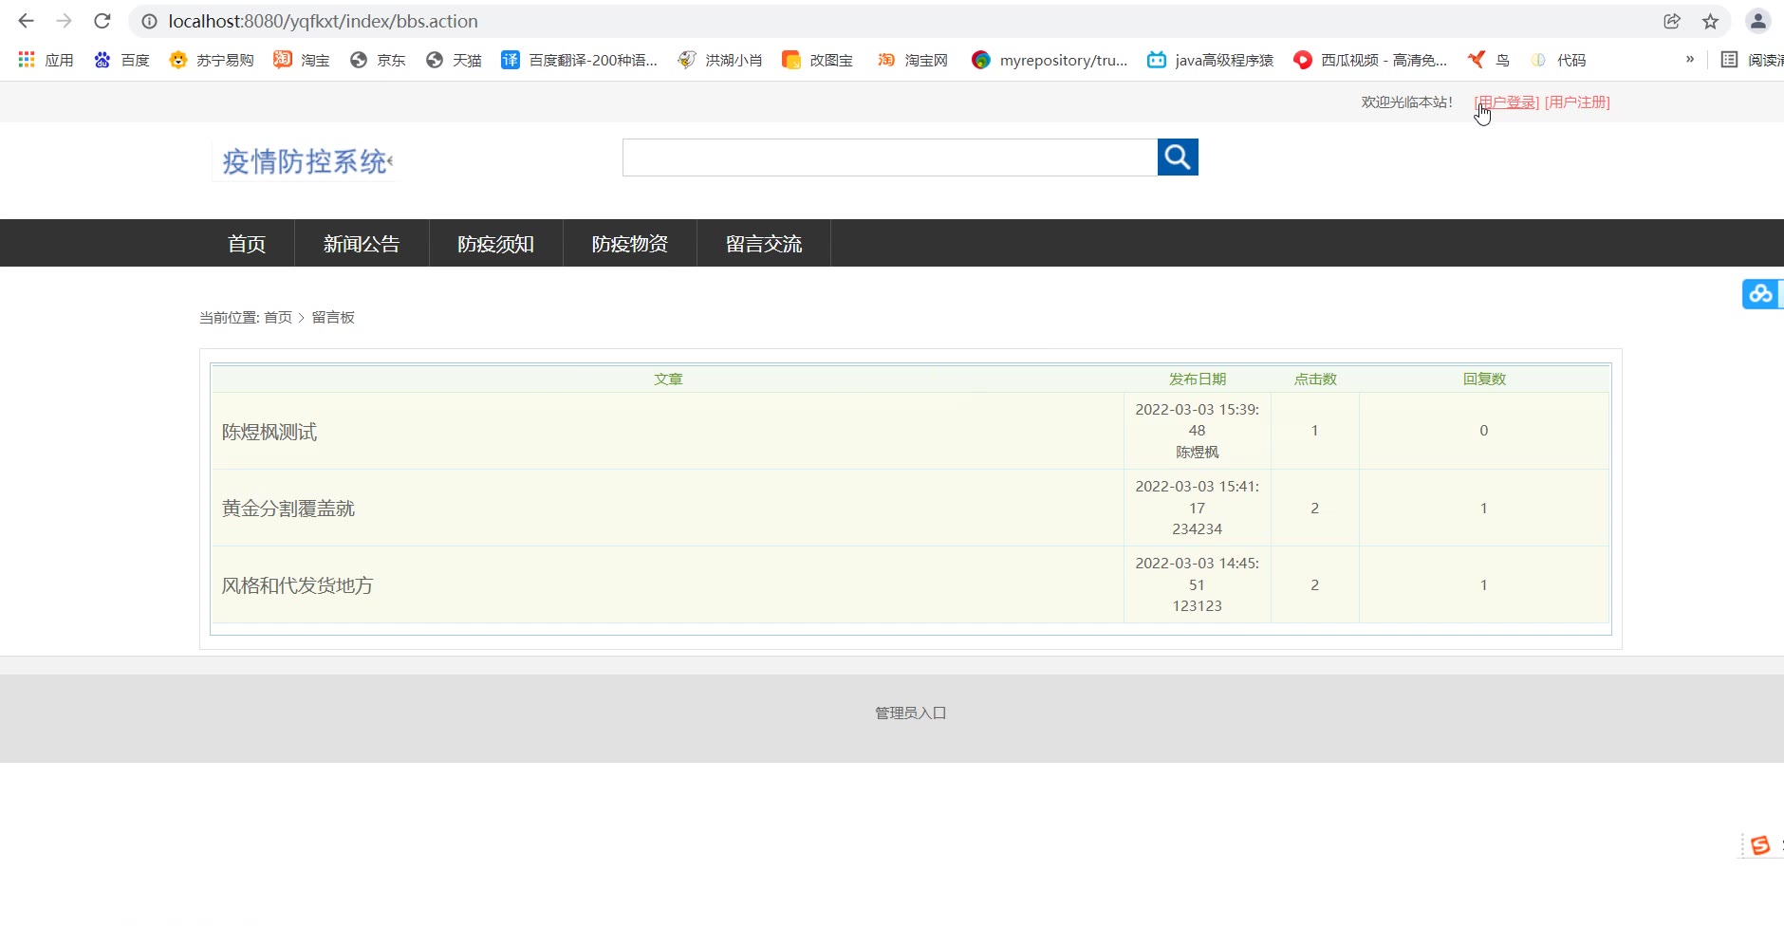The width and height of the screenshot is (1784, 926).
Task: Click the site info icon in the address bar
Action: point(149,21)
